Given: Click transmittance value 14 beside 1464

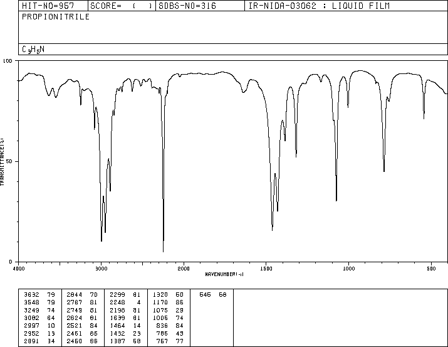Looking at the screenshot, I should pos(137,326).
